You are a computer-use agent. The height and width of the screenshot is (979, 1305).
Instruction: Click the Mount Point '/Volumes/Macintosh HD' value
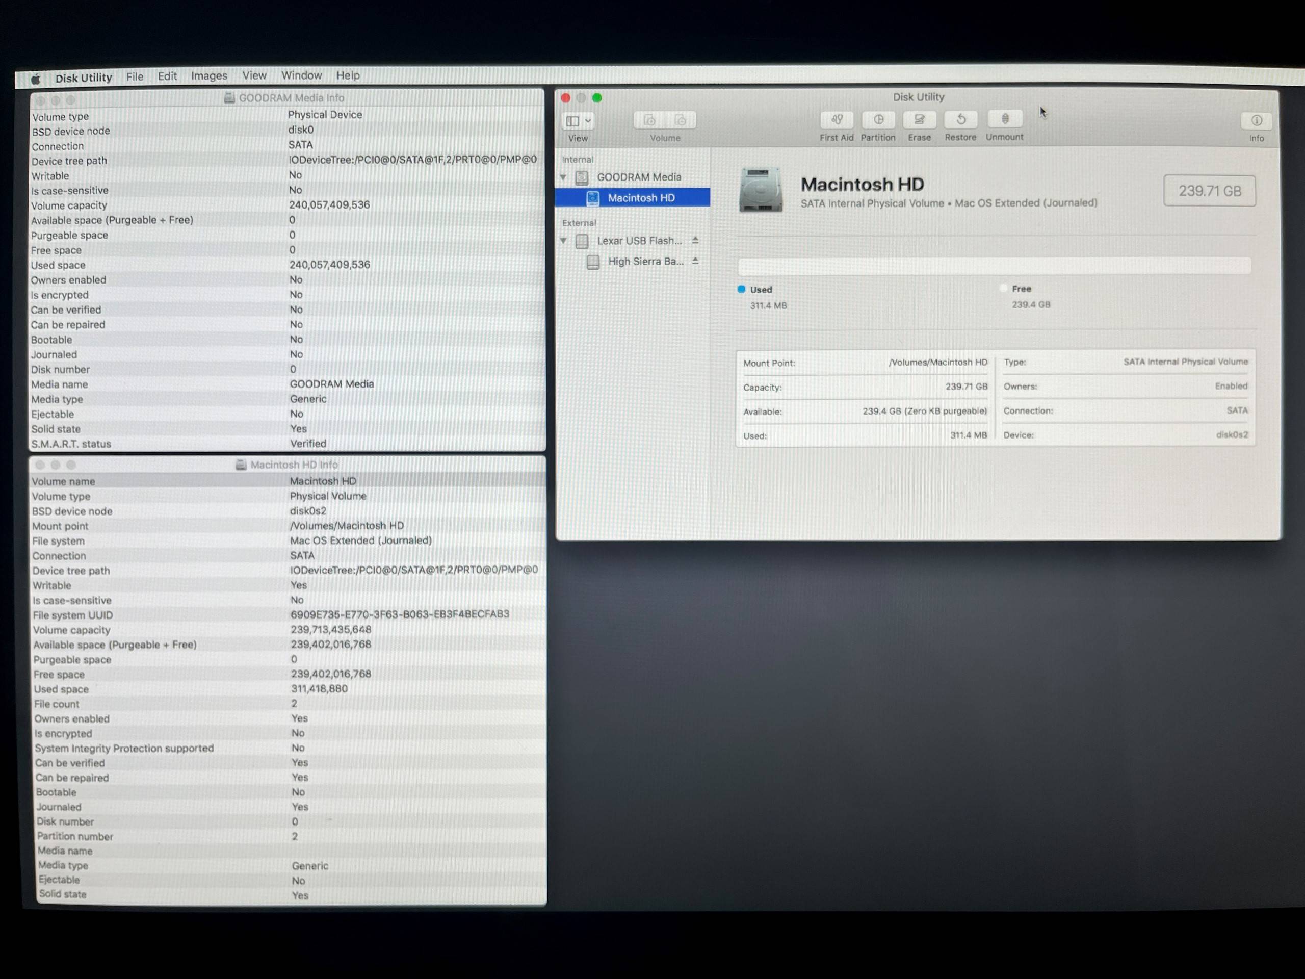[x=938, y=363]
